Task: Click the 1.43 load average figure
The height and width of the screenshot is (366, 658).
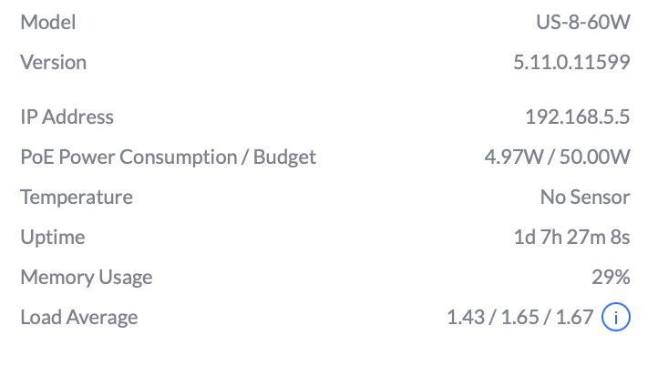Action: (x=465, y=317)
